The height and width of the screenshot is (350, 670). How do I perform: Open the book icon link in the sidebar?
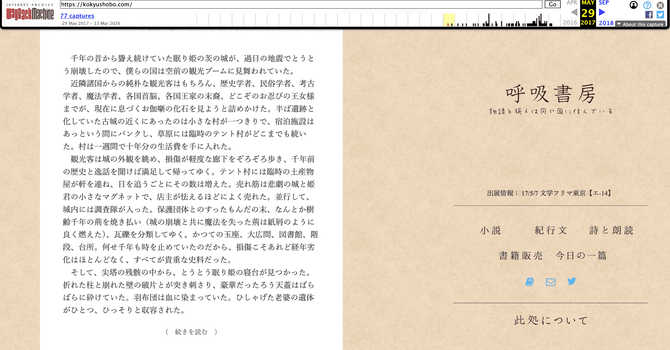coord(530,282)
